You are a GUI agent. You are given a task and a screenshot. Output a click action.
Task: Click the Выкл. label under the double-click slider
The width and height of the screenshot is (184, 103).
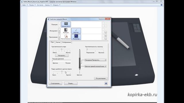54,75
